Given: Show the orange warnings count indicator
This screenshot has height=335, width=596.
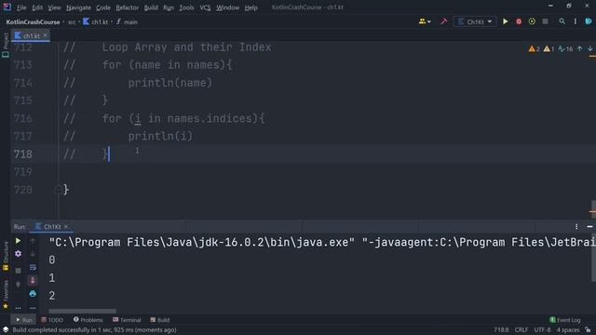Looking at the screenshot, I should 534,48.
